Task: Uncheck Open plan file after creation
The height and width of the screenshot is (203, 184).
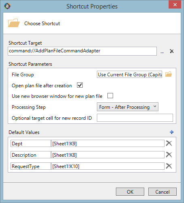Action: 80,85
